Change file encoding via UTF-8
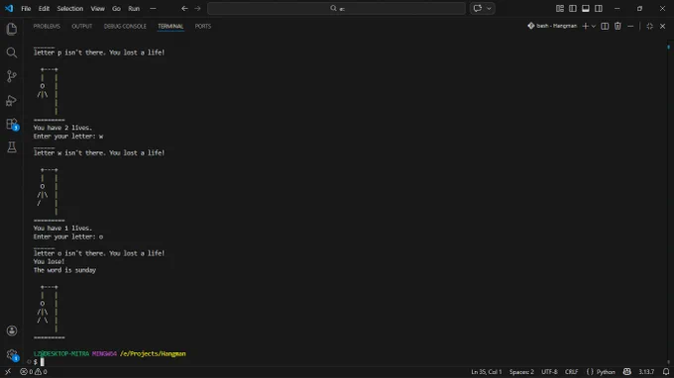 click(x=549, y=372)
